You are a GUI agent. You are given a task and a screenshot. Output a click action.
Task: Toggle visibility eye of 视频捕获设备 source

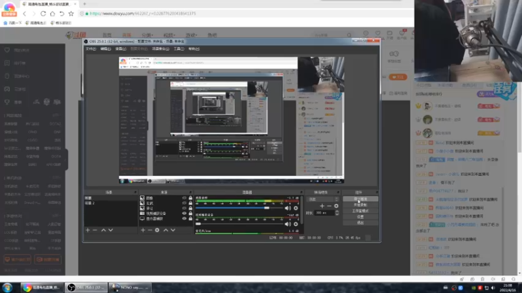pyautogui.click(x=184, y=214)
